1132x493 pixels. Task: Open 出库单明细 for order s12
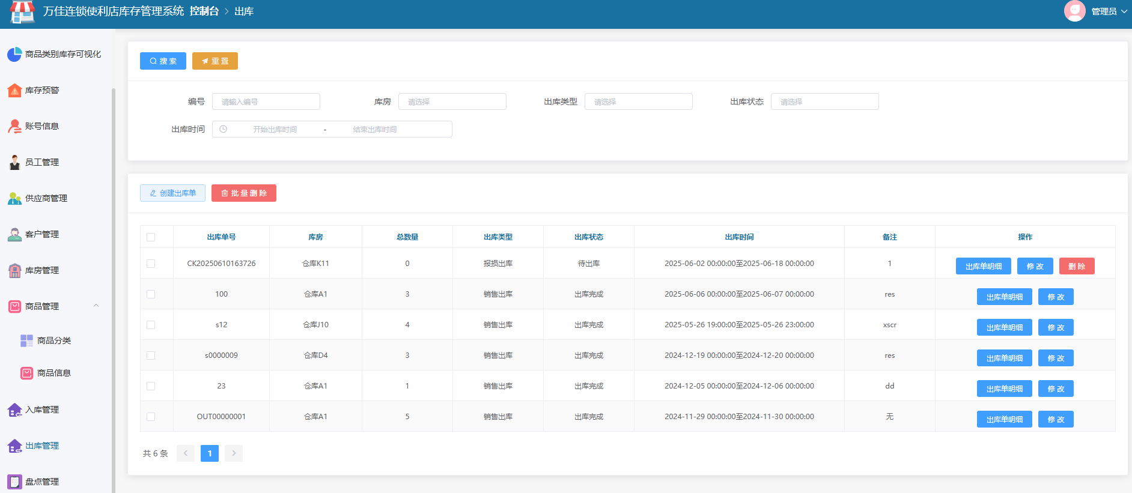tap(1005, 327)
